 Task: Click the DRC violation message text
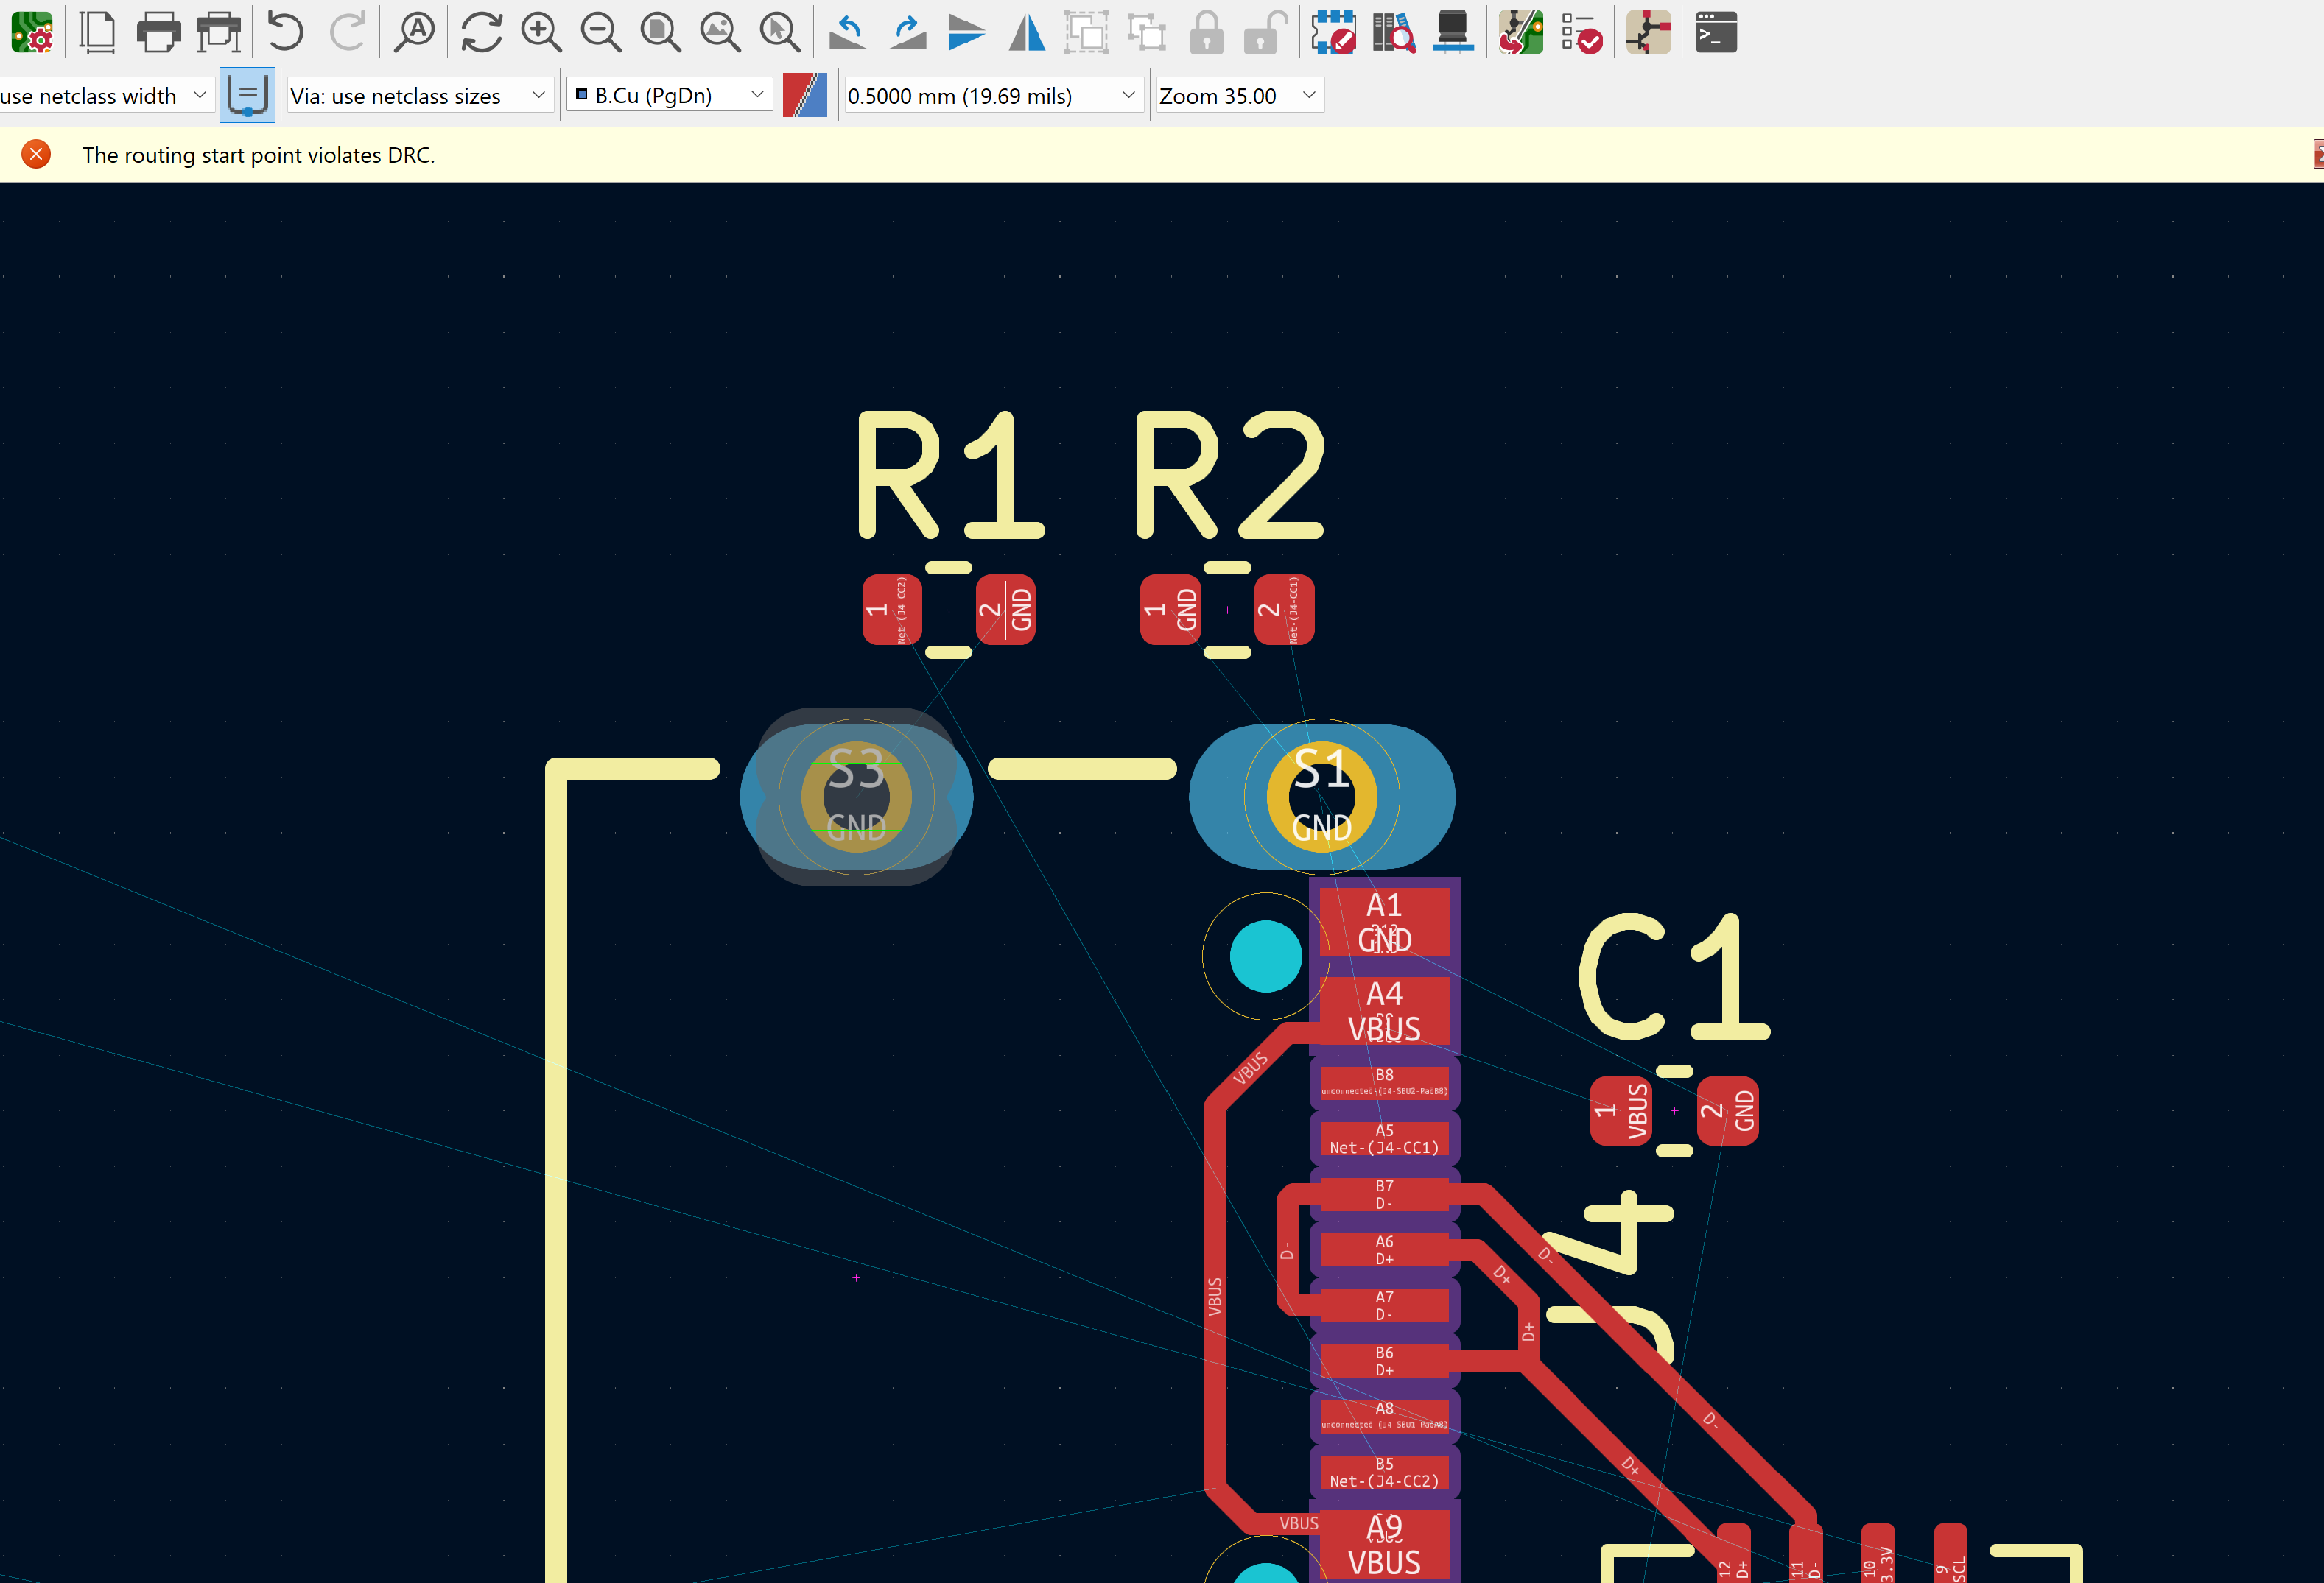tap(258, 155)
